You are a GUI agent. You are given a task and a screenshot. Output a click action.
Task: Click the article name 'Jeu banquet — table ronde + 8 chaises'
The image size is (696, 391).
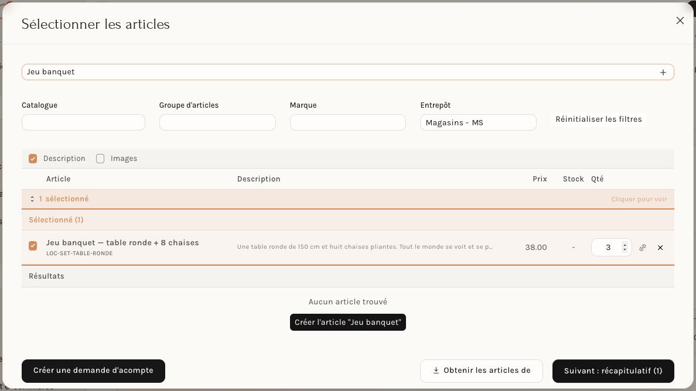(x=122, y=243)
